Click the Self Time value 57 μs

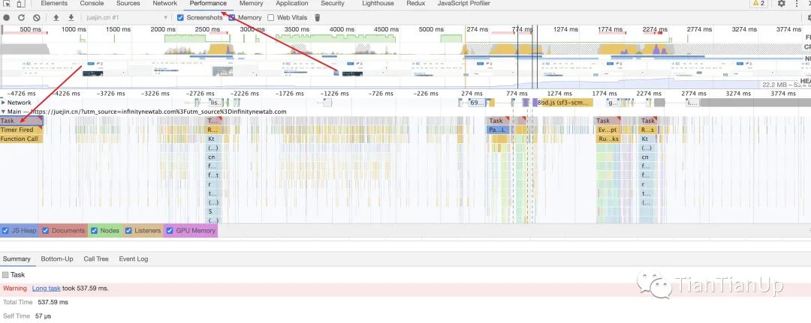pyautogui.click(x=44, y=316)
